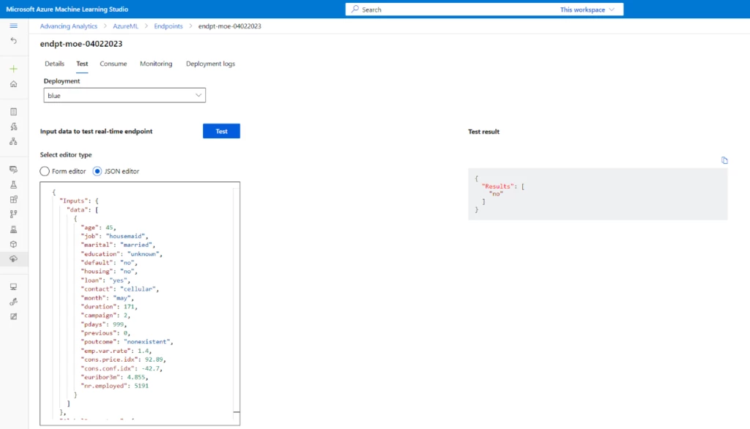Screen dimensions: 750x429
Task: Select the Models cube icon
Action: (14, 244)
